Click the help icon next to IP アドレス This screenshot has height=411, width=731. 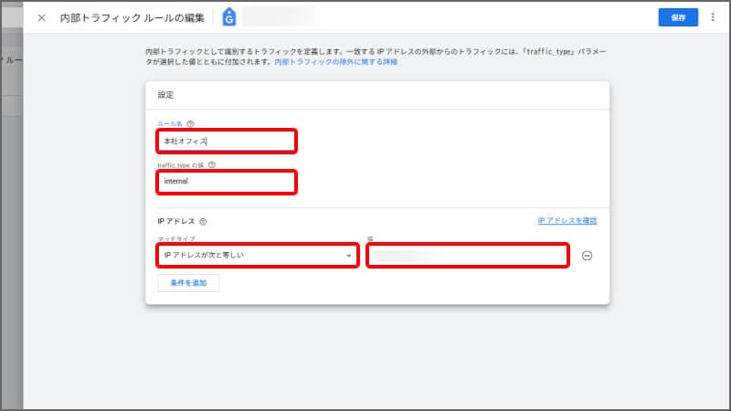pos(203,221)
